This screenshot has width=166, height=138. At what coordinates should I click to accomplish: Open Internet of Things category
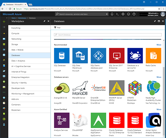[30, 72]
